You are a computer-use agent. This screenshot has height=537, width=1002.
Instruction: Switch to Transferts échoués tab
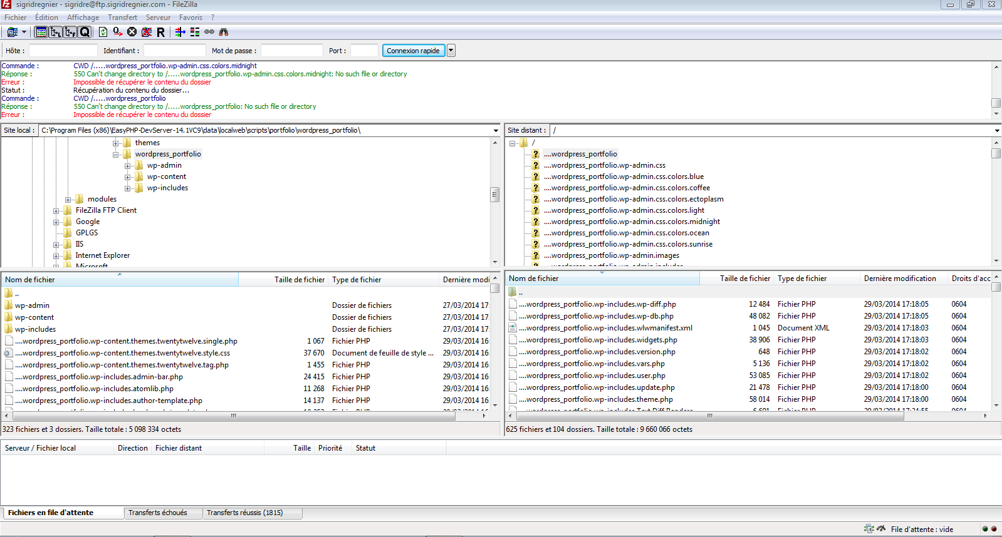(163, 513)
